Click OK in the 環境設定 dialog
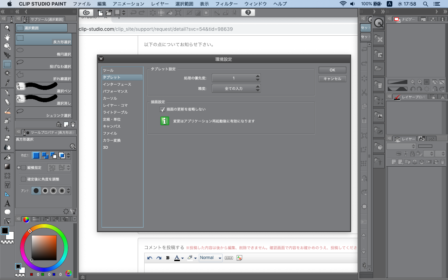Screen dimensions: 448x280 pyautogui.click(x=332, y=70)
